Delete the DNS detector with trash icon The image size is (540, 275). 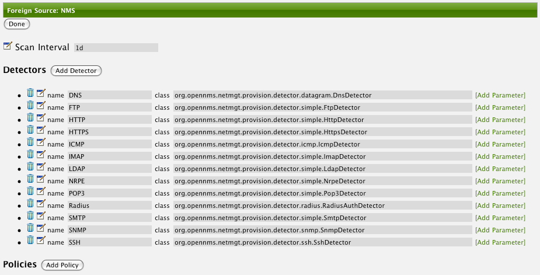(x=30, y=93)
